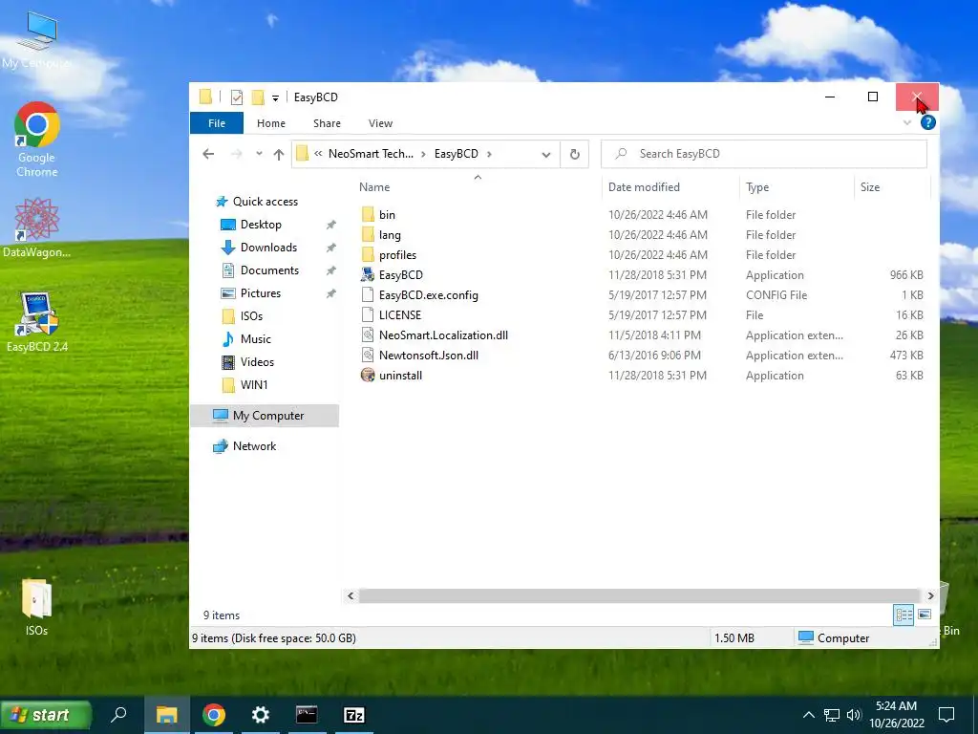The width and height of the screenshot is (978, 734).
Task: Open Music in navigation pane
Action: coord(255,339)
